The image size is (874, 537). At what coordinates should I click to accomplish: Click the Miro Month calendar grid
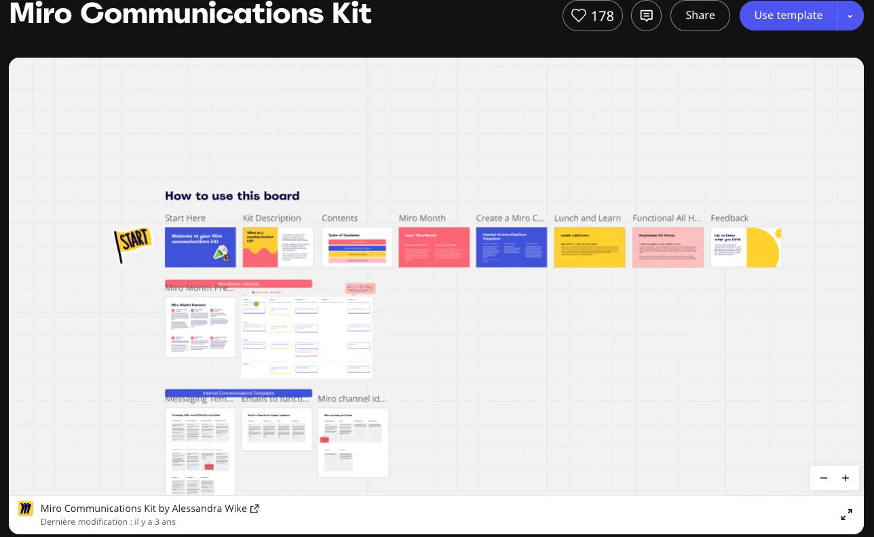pos(307,337)
